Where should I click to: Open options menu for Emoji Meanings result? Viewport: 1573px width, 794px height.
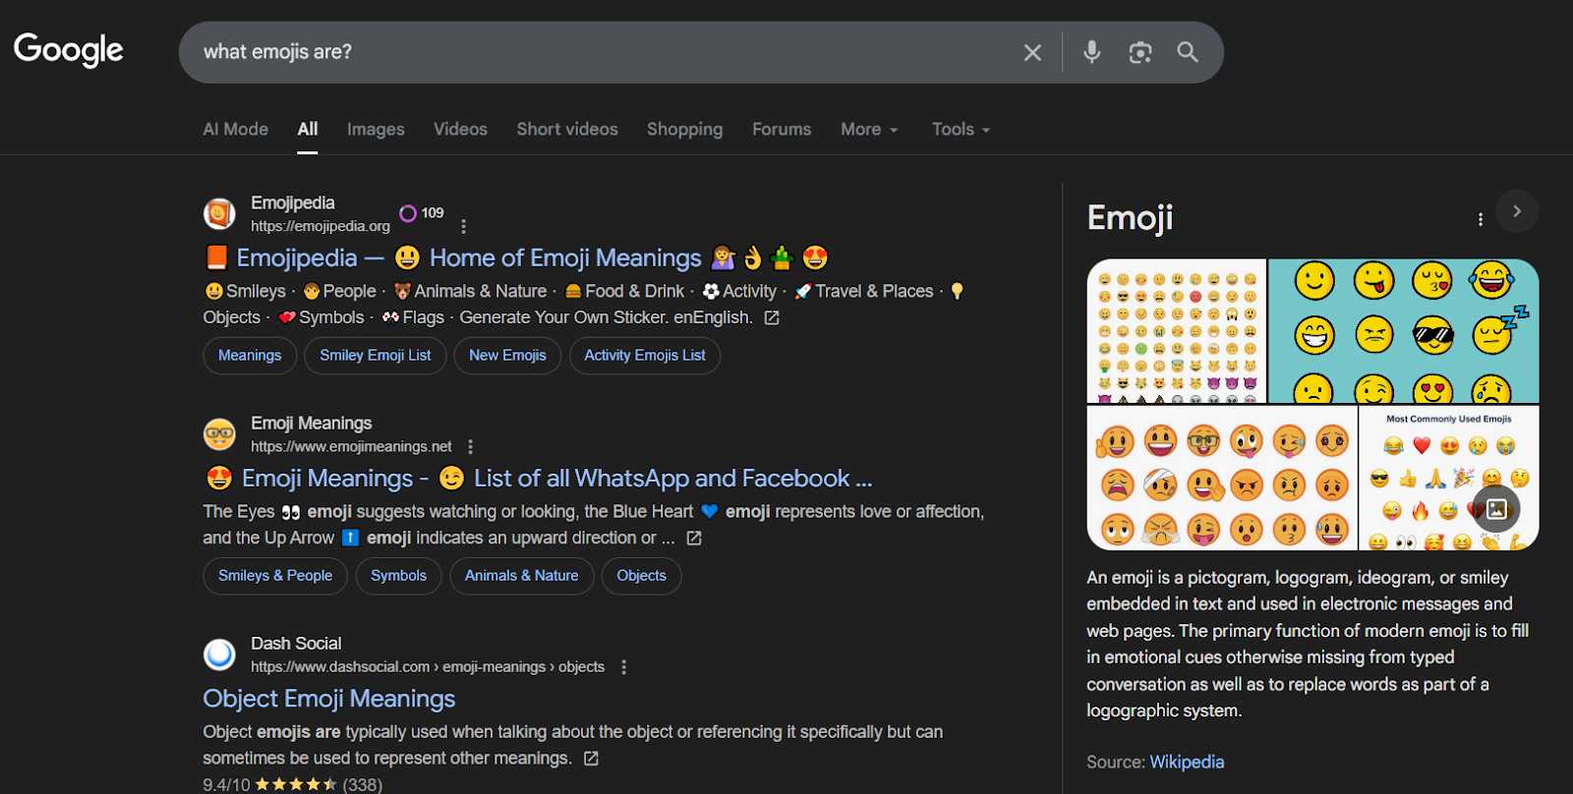coord(471,446)
